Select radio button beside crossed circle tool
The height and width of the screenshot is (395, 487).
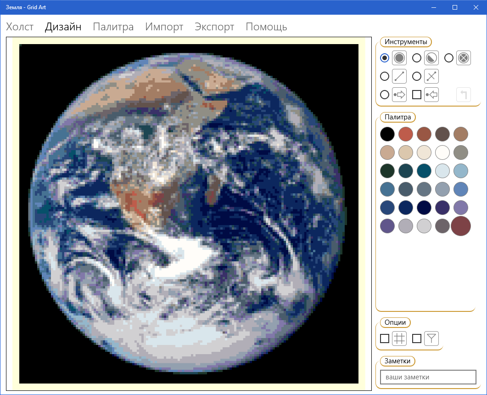pyautogui.click(x=449, y=58)
